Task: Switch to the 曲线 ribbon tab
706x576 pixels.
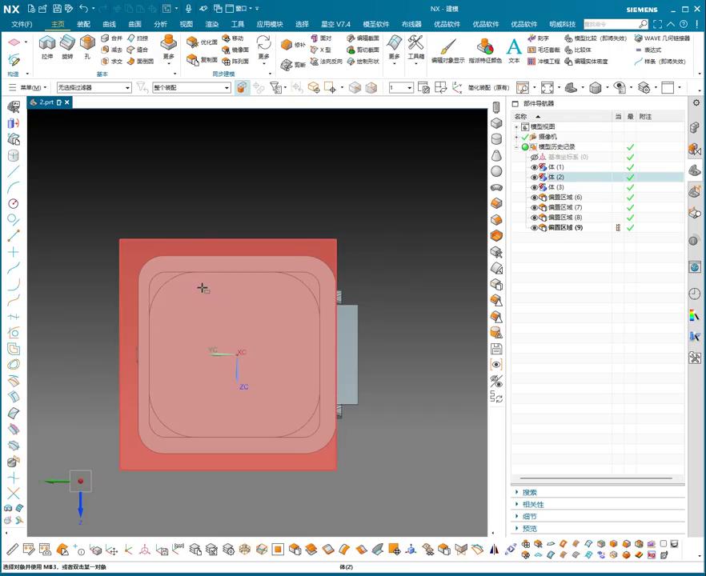Action: pos(109,24)
